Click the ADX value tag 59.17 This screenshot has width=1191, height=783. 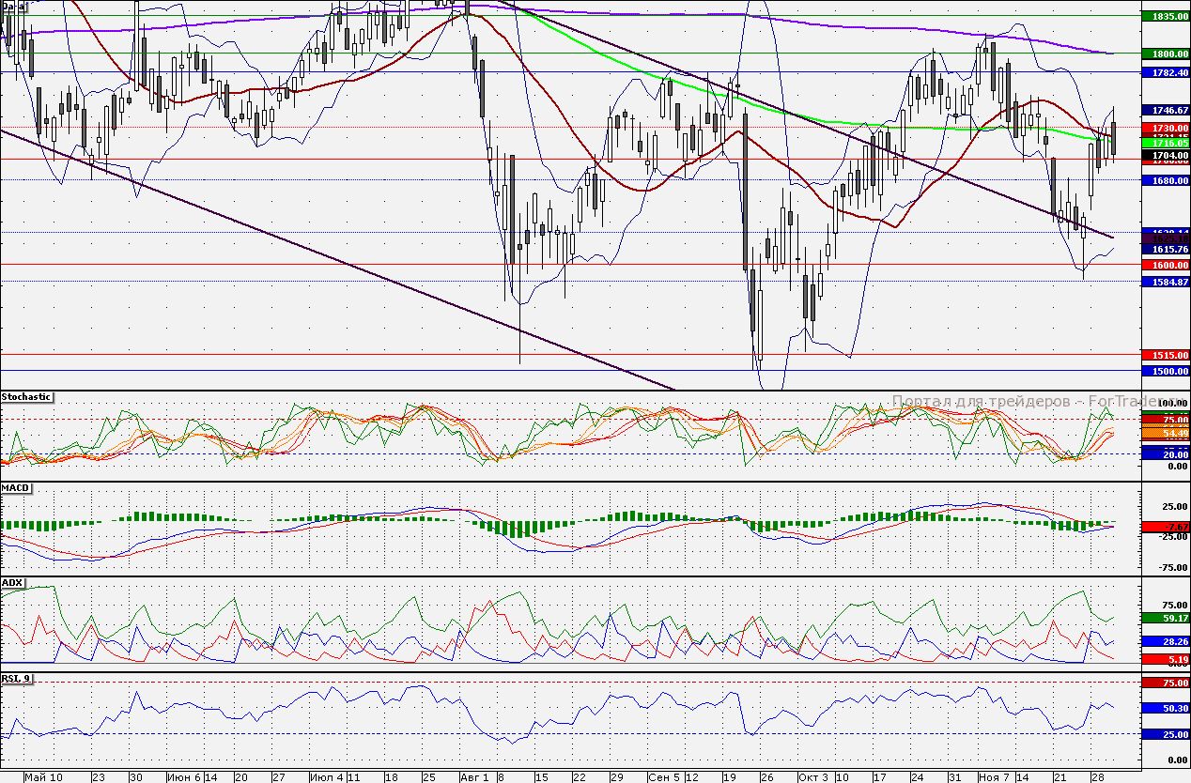click(x=1165, y=619)
